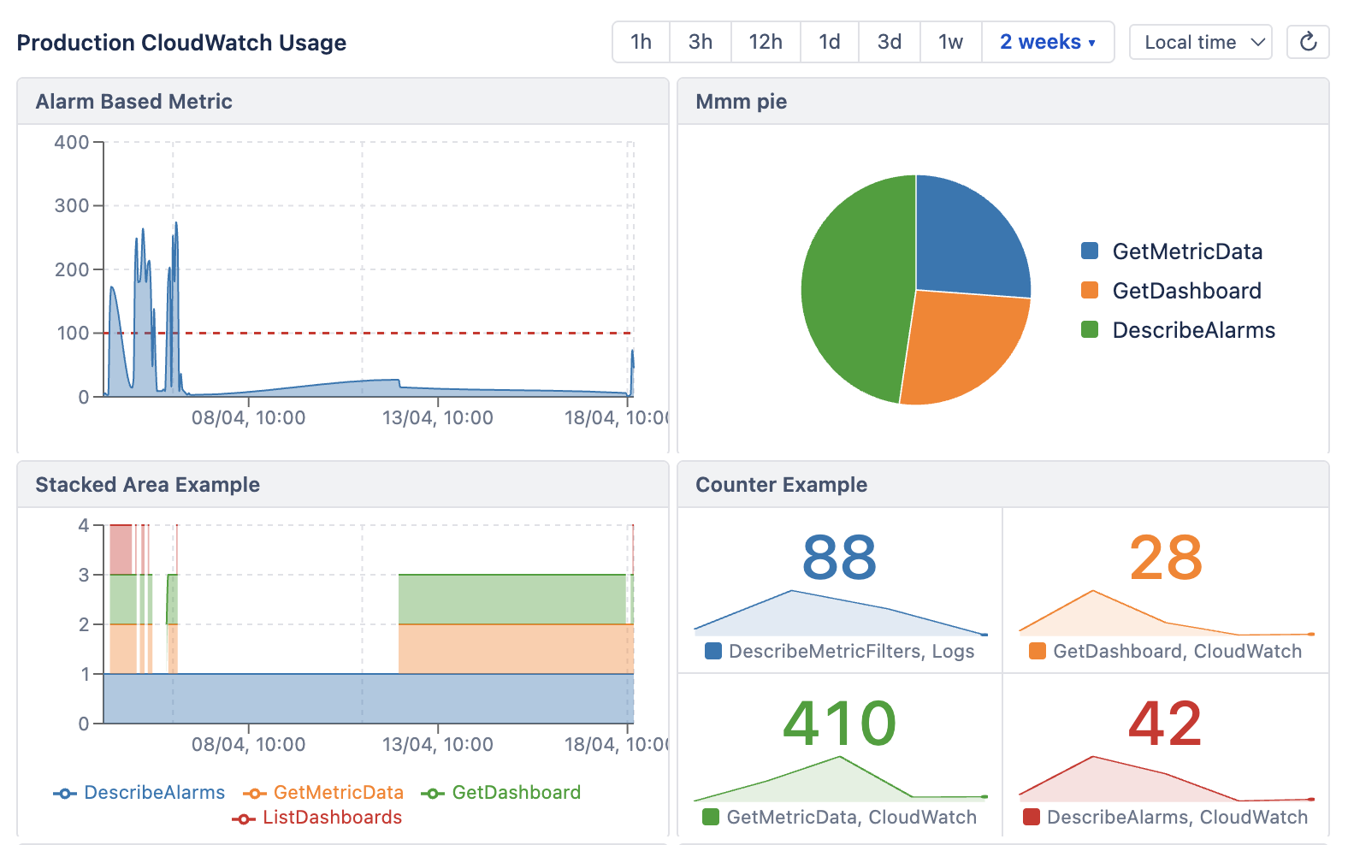The height and width of the screenshot is (845, 1348).
Task: Click the orange GetDashboard pie legend swatch
Action: [x=1090, y=290]
